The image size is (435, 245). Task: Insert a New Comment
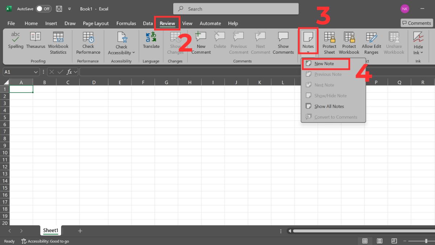pos(200,41)
